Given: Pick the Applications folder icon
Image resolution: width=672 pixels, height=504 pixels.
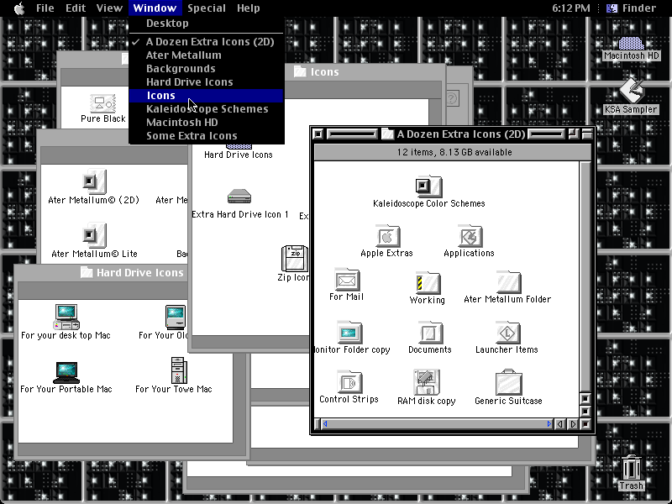Looking at the screenshot, I should 470,236.
